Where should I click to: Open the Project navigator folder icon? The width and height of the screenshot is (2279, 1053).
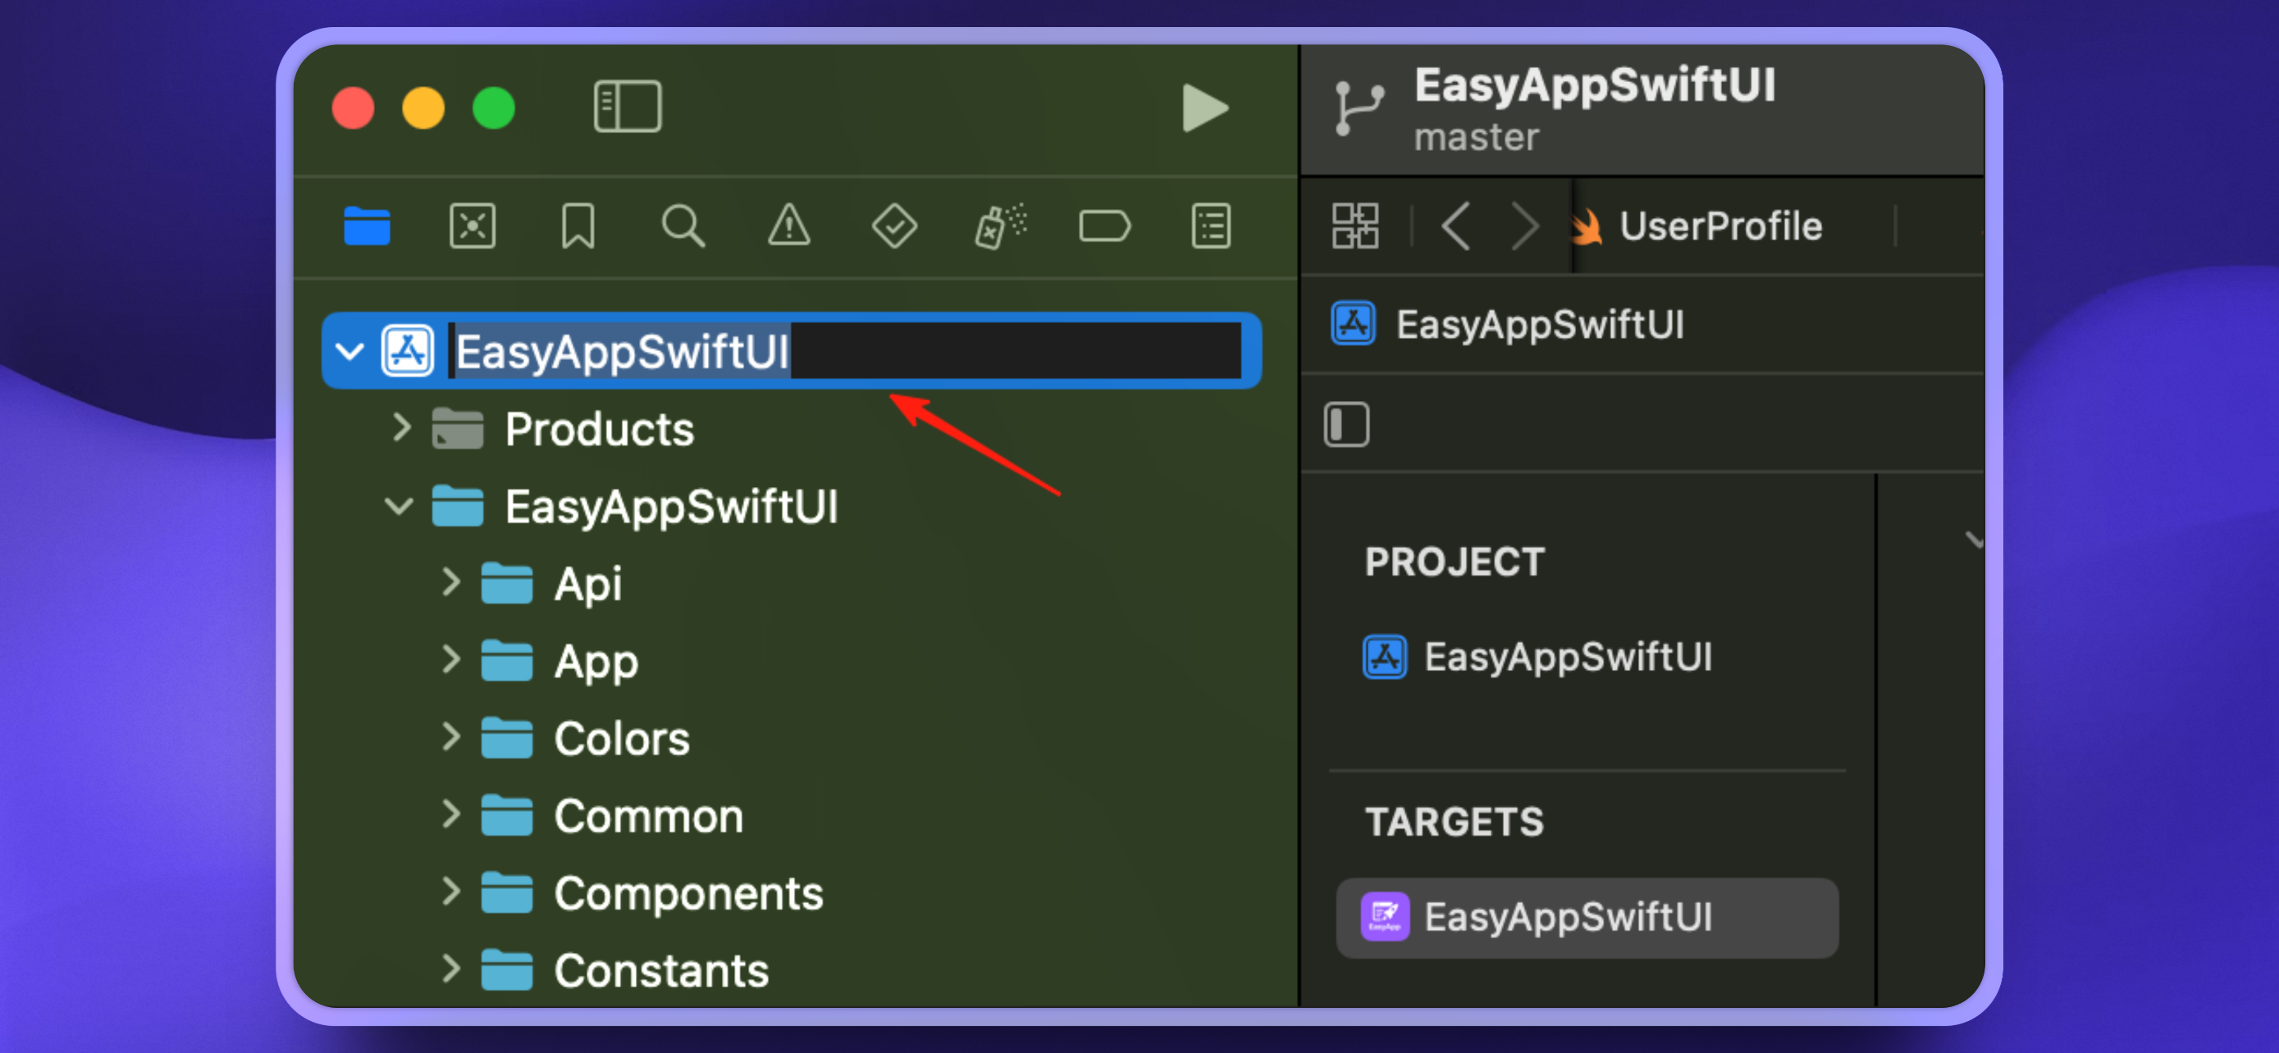click(366, 226)
